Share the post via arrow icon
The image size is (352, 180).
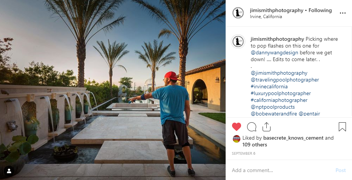click(x=266, y=127)
